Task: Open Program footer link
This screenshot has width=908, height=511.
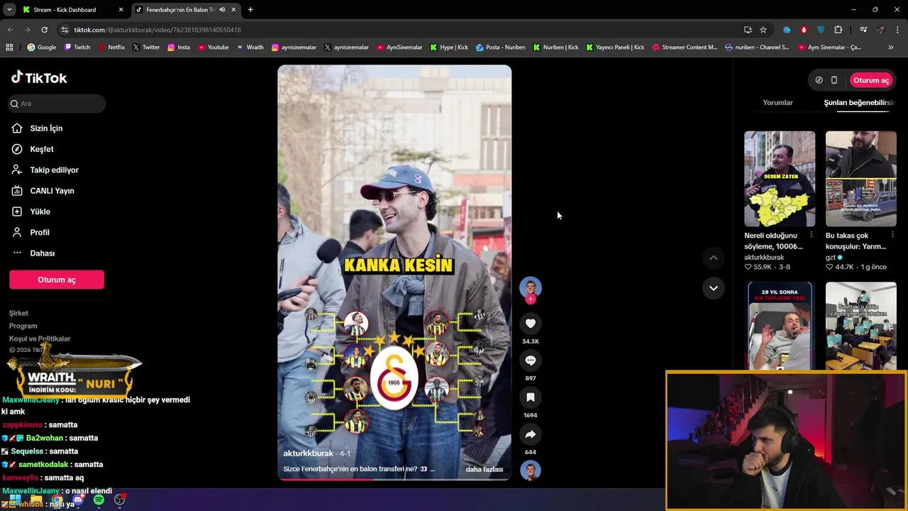Action: [x=23, y=326]
